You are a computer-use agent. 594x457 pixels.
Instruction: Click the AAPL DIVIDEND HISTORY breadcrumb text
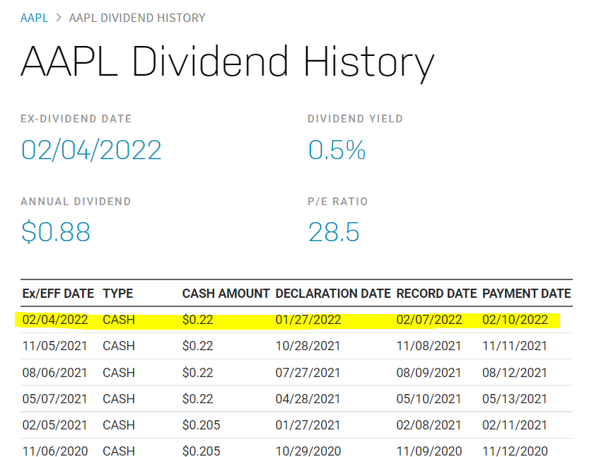(136, 18)
